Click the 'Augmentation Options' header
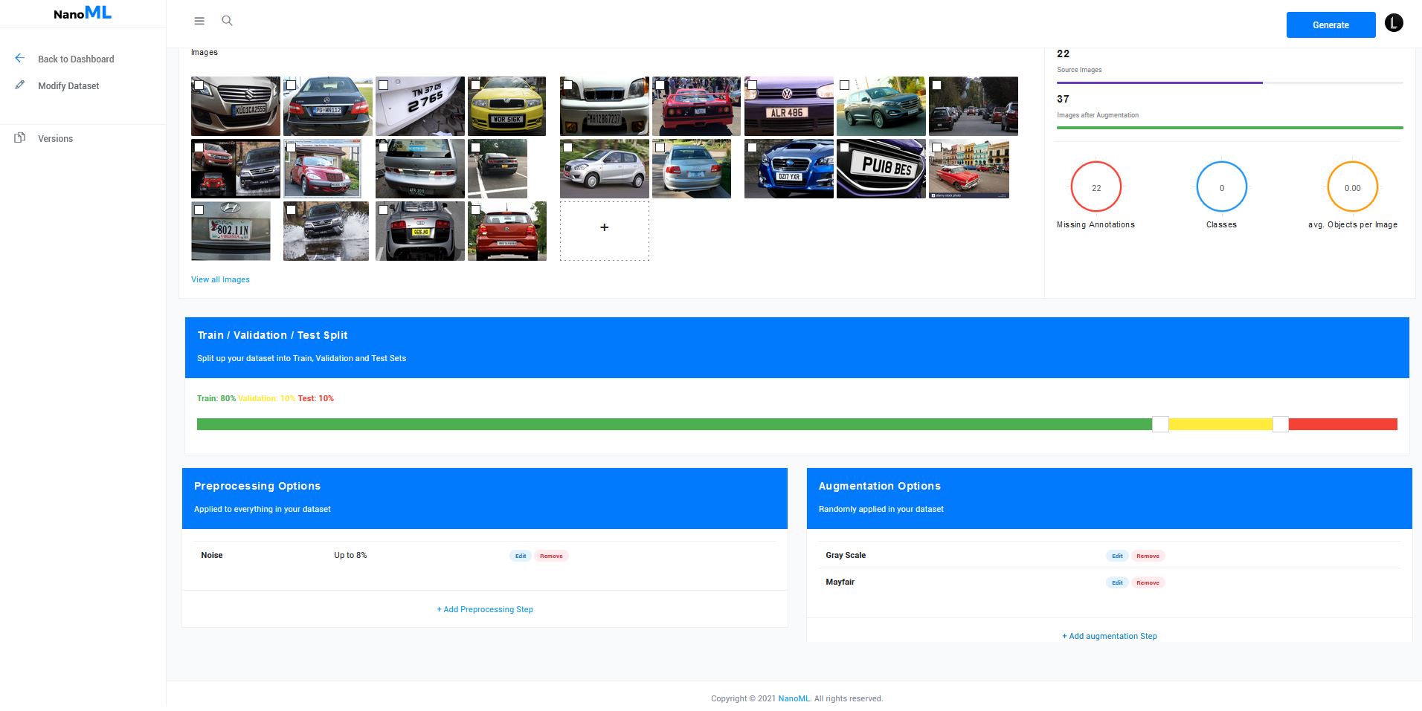 pos(880,486)
